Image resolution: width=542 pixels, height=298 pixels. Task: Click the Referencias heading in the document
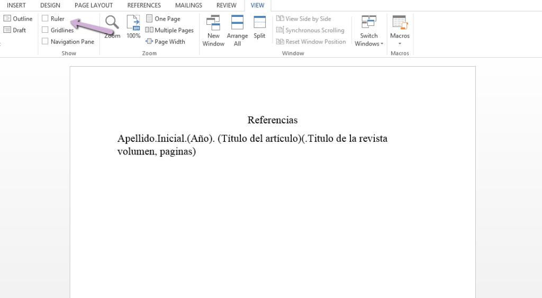click(273, 120)
